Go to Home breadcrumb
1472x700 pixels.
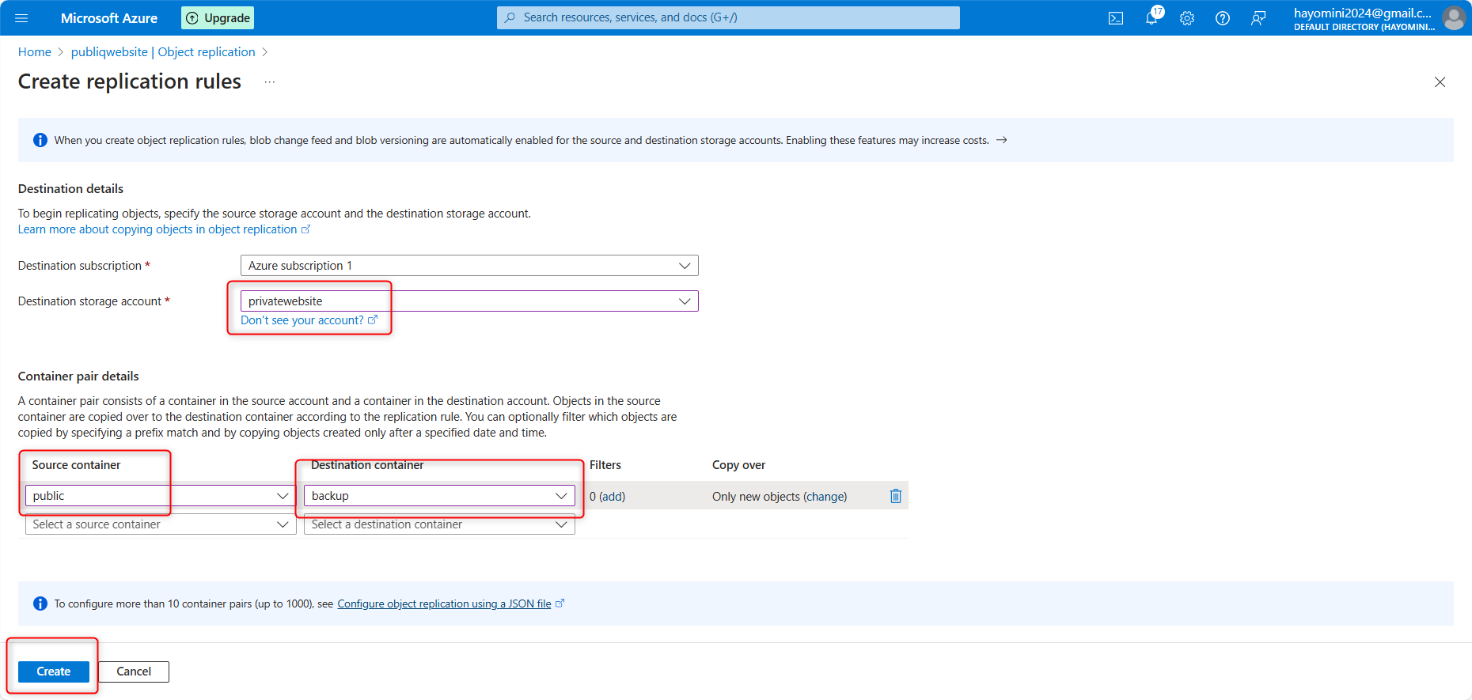click(35, 52)
